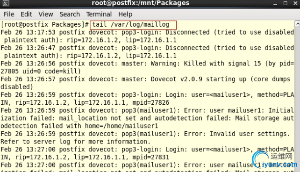Image resolution: width=300 pixels, height=172 pixels.
Task: Click the highlighted tail /var/log/maillog command
Action: [x=133, y=25]
